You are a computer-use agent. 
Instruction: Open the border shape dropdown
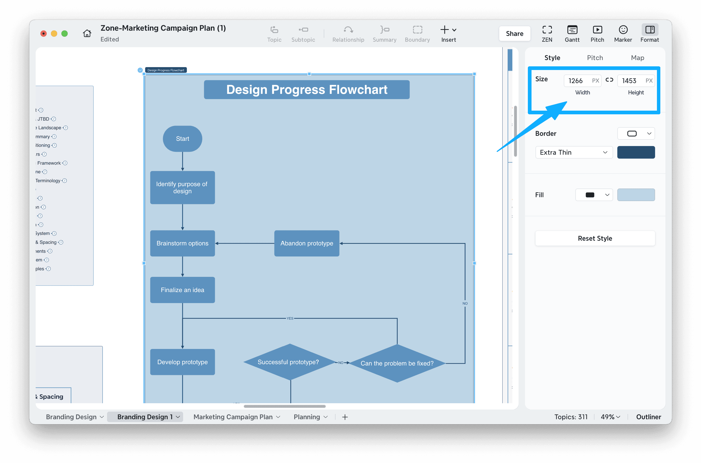(636, 133)
